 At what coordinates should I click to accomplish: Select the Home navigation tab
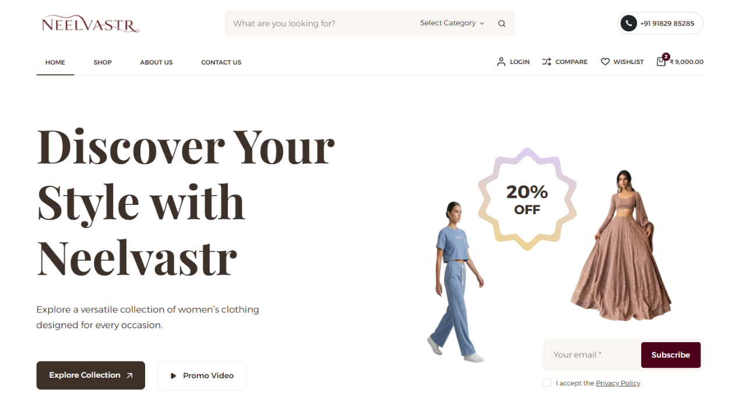(55, 62)
